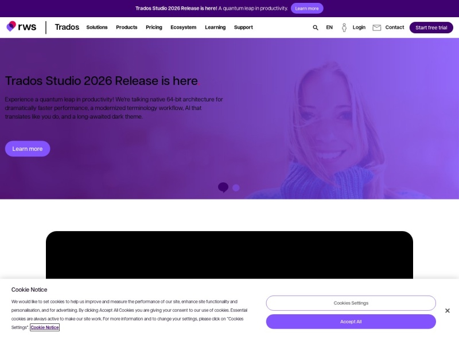Open the Learning menu

click(x=215, y=27)
